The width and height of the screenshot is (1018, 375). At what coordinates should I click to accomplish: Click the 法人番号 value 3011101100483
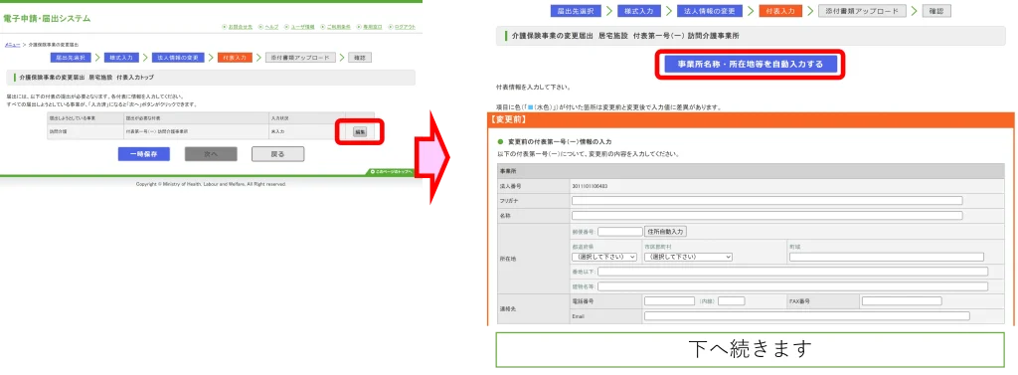(590, 187)
